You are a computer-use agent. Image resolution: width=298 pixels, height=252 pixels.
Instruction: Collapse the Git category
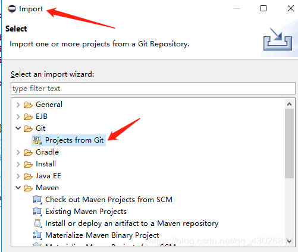point(18,128)
